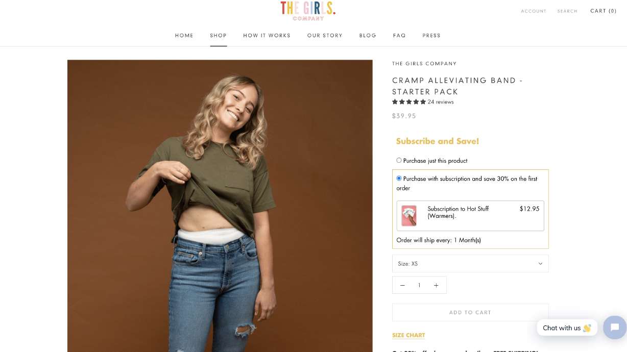Viewport: 627px width, 352px height.
Task: Open the SIZE CHART link
Action: tap(408, 335)
